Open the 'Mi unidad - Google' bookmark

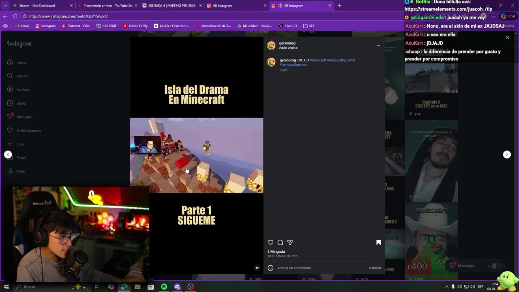point(254,26)
